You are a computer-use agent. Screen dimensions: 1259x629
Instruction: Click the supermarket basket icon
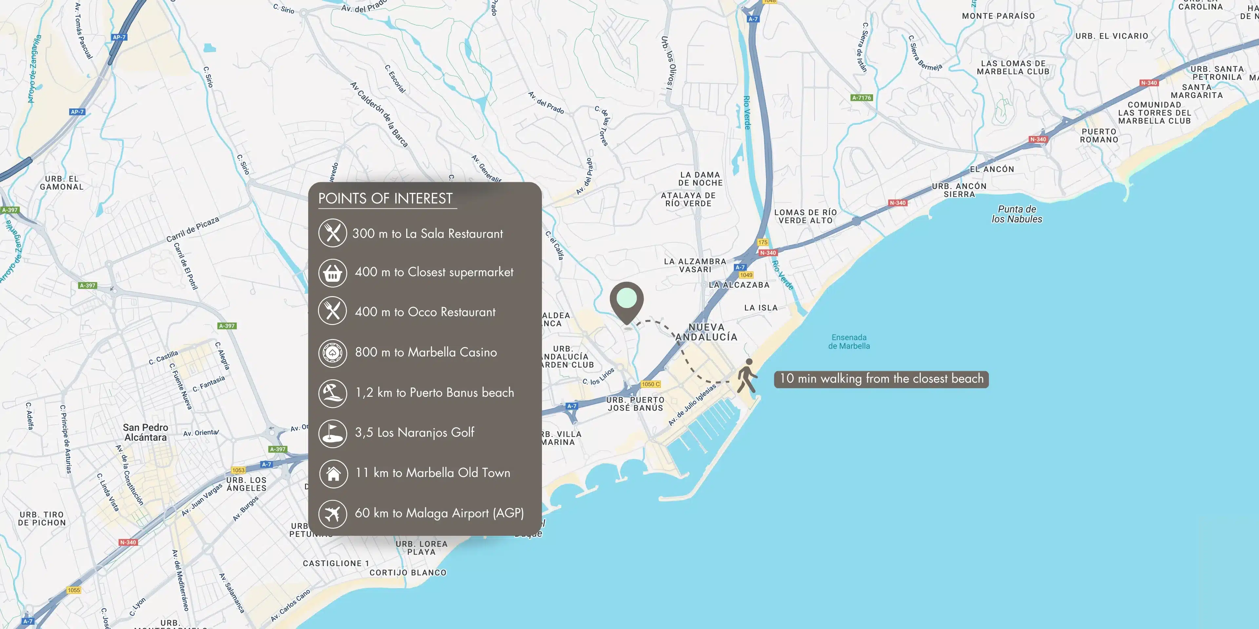point(332,273)
